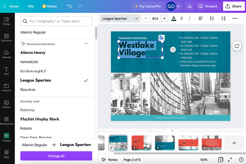Screen dimensions: 246x164
Task: Click the Present button
Action: pos(208,6)
